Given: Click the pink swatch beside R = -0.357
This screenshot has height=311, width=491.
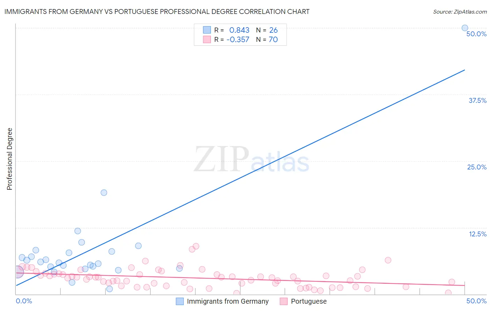Looking at the screenshot, I should [x=207, y=39].
